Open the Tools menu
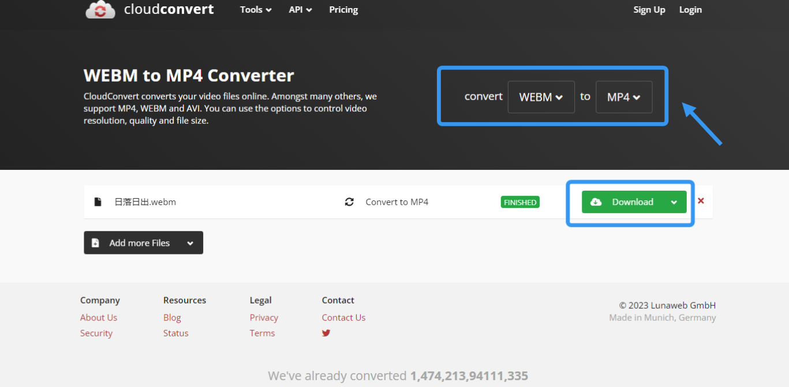 click(256, 10)
